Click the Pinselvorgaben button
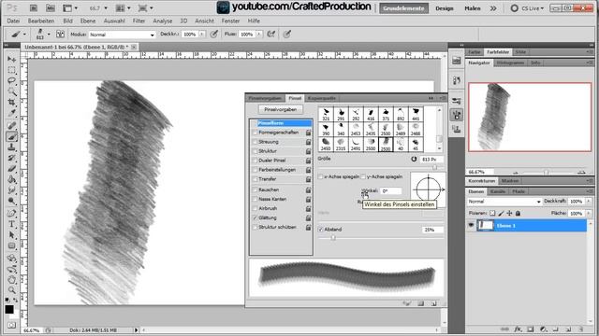Image resolution: width=599 pixels, height=336 pixels. pyautogui.click(x=281, y=109)
